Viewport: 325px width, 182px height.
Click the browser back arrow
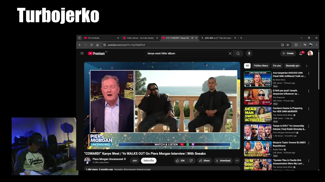(80, 45)
